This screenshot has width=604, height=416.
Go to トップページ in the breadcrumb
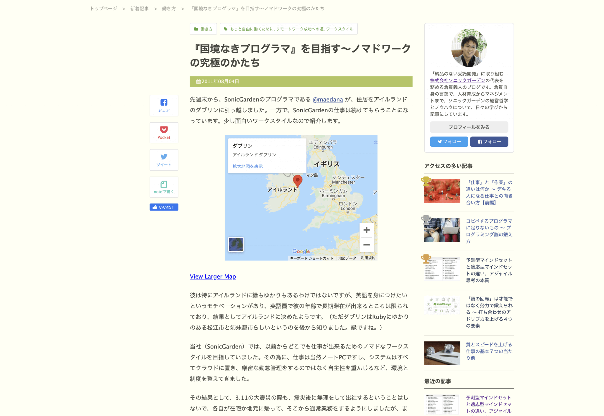click(x=104, y=9)
